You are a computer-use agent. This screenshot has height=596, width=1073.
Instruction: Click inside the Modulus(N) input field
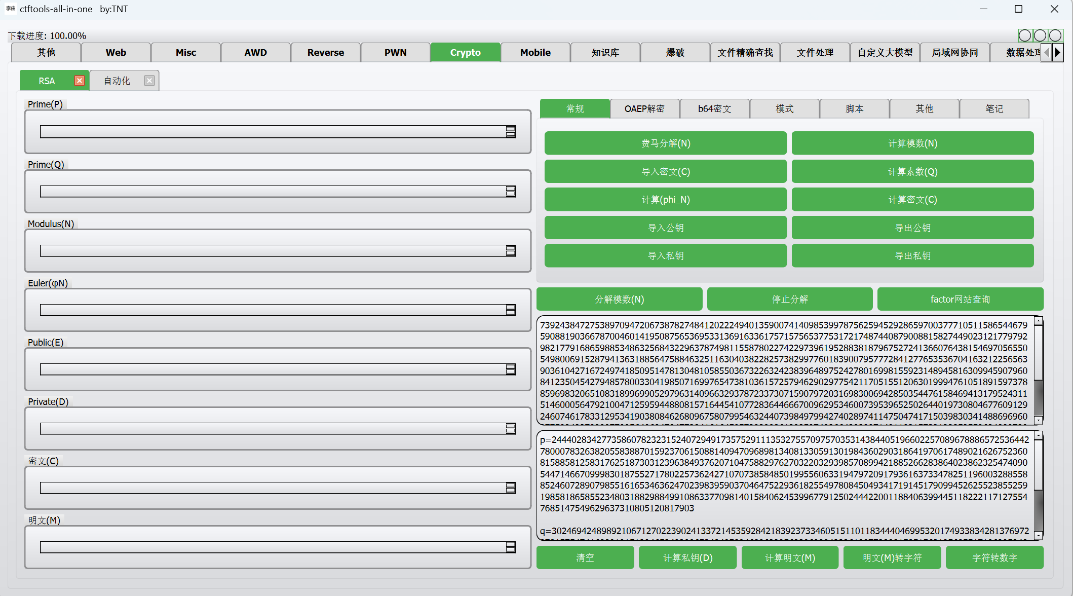273,250
